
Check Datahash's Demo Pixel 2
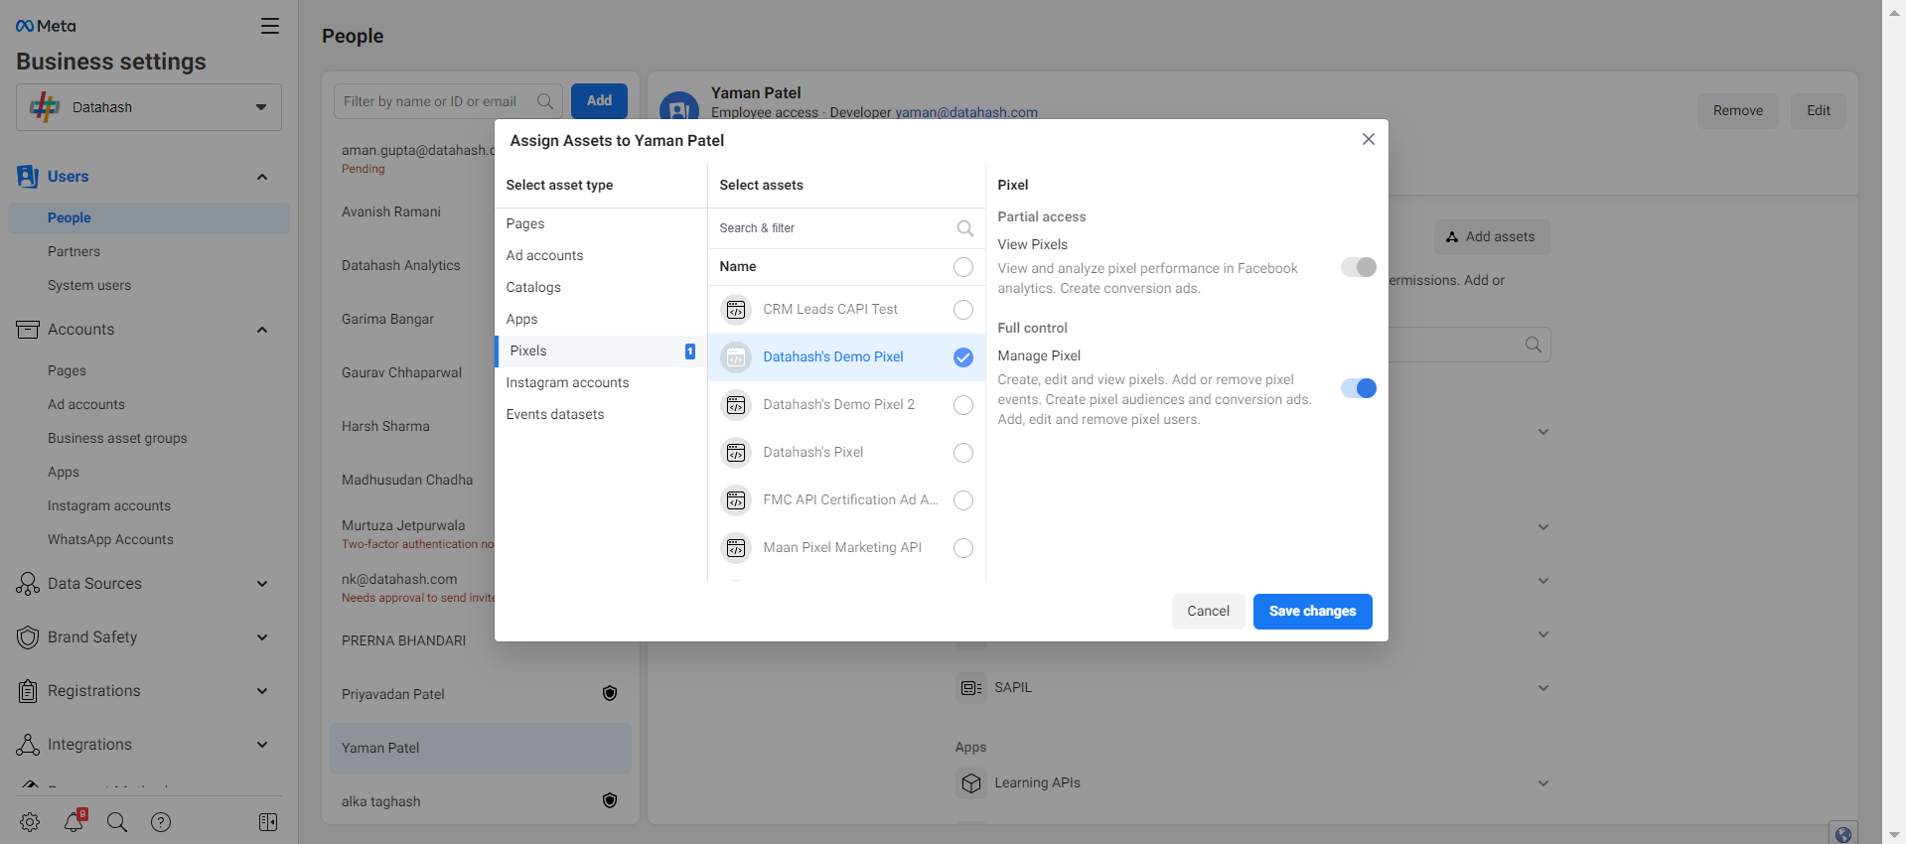click(963, 405)
